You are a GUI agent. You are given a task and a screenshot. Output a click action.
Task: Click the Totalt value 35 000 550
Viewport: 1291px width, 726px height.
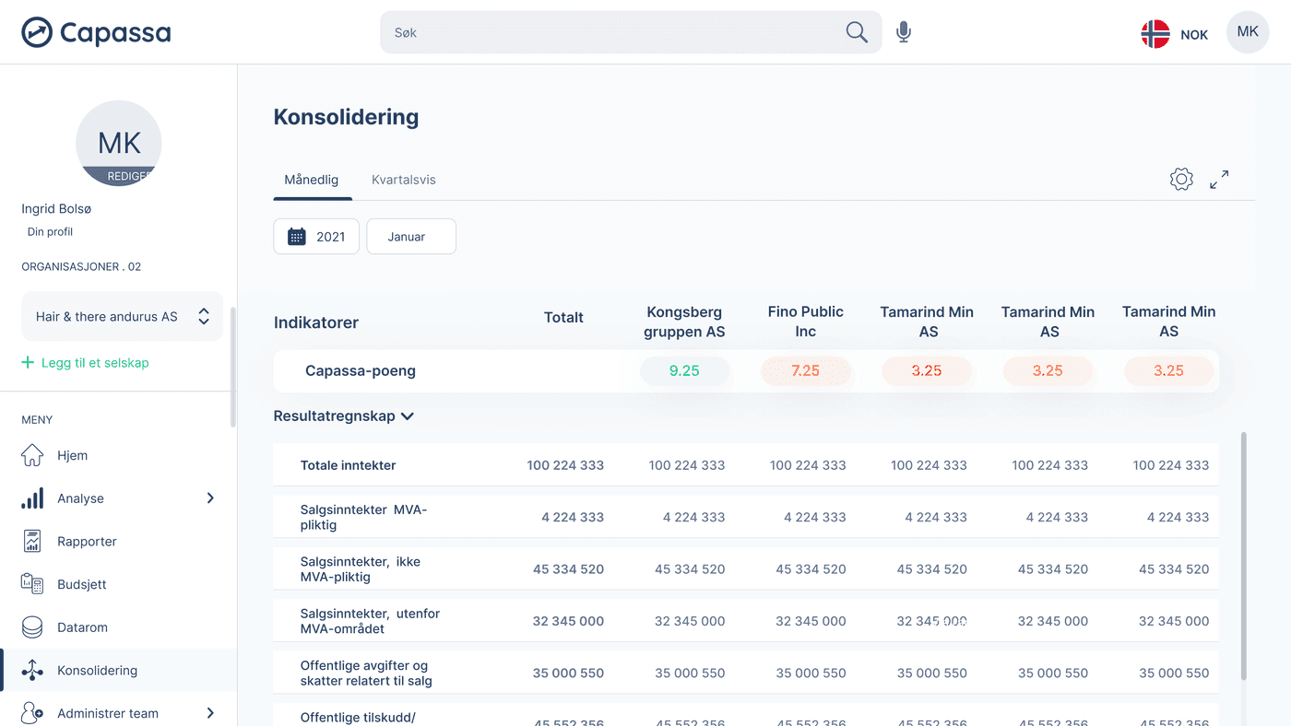(568, 673)
